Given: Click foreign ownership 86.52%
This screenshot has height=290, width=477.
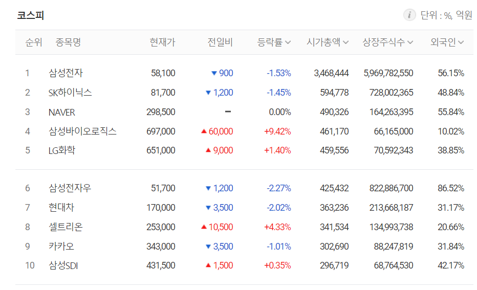Looking at the screenshot, I should [451, 188].
